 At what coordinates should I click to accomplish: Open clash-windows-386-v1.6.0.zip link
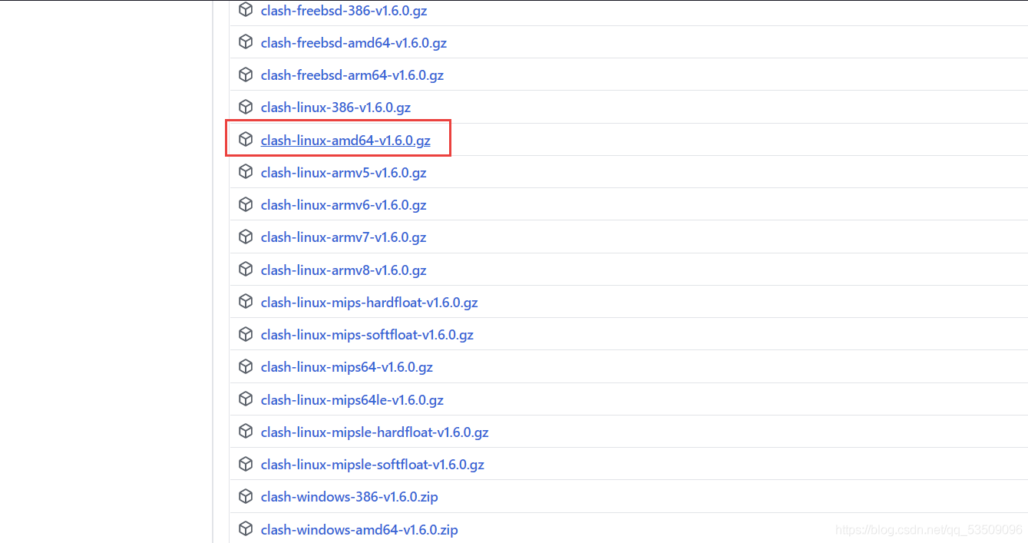coord(349,497)
